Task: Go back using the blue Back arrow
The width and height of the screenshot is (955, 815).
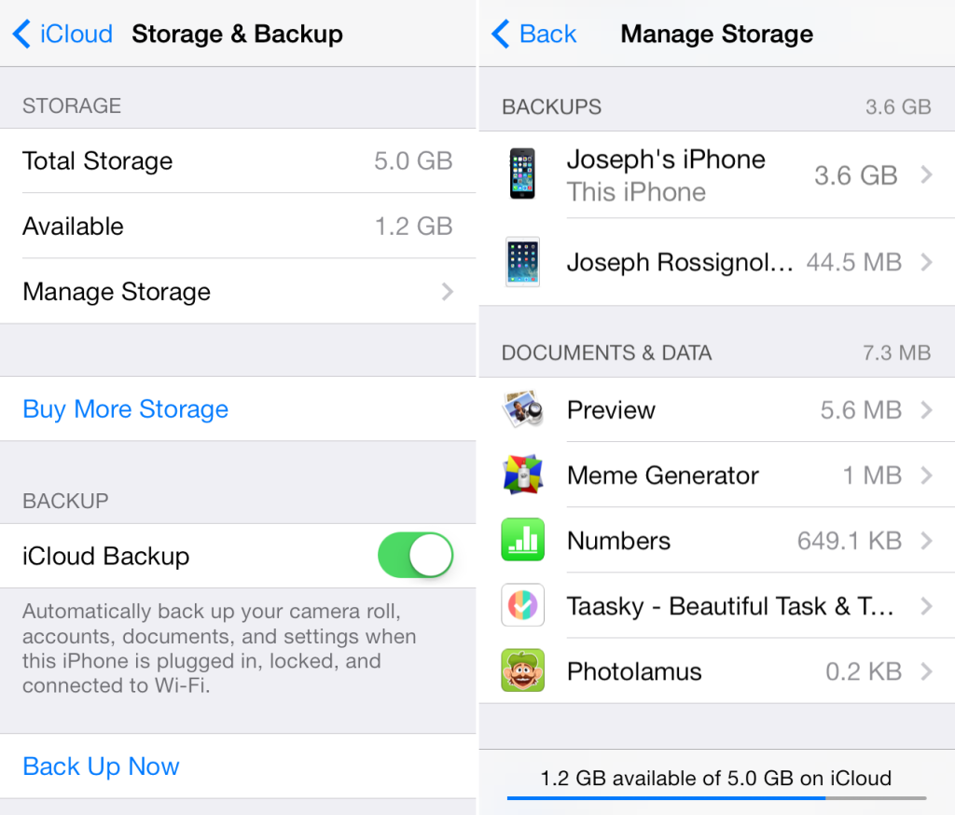Action: (x=534, y=34)
